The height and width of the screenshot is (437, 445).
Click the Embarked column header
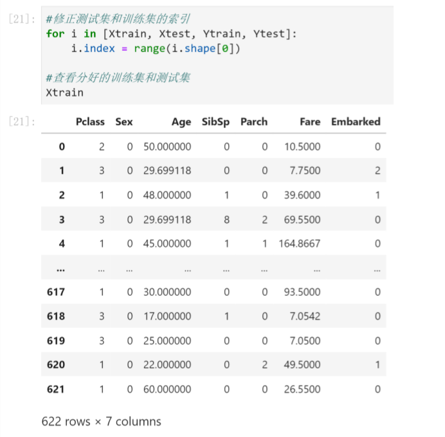coord(356,121)
